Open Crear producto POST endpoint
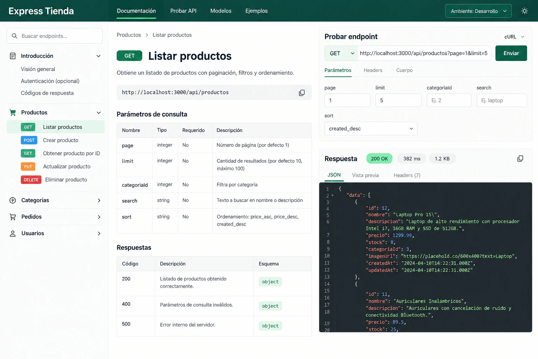 [56, 140]
